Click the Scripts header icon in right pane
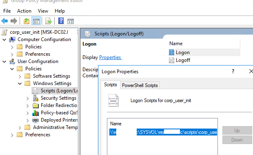The height and width of the screenshot is (155, 253). (87, 34)
